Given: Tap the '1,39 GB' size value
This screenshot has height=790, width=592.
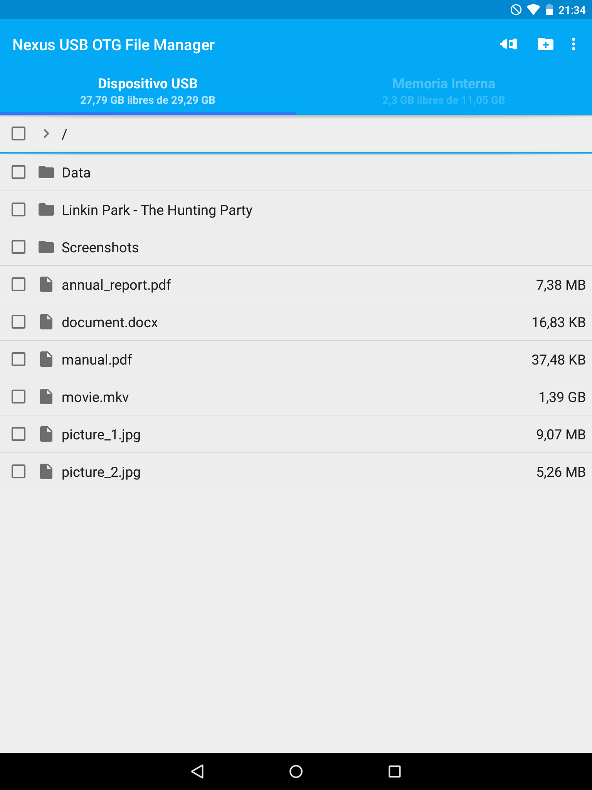Looking at the screenshot, I should click(562, 397).
